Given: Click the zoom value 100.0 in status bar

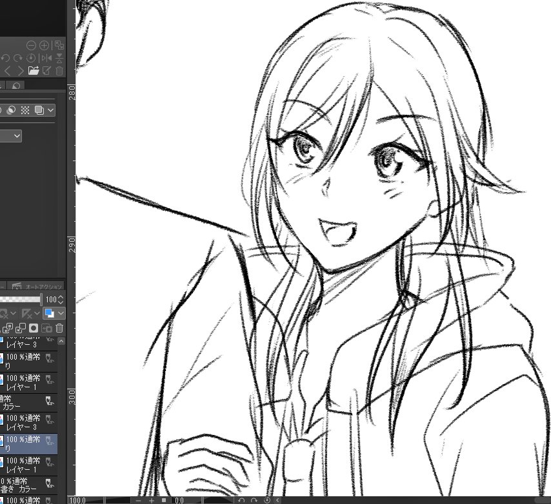Looking at the screenshot, I should click(77, 501).
